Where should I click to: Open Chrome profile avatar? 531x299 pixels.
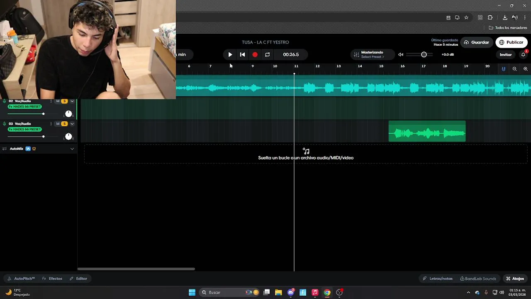515,17
